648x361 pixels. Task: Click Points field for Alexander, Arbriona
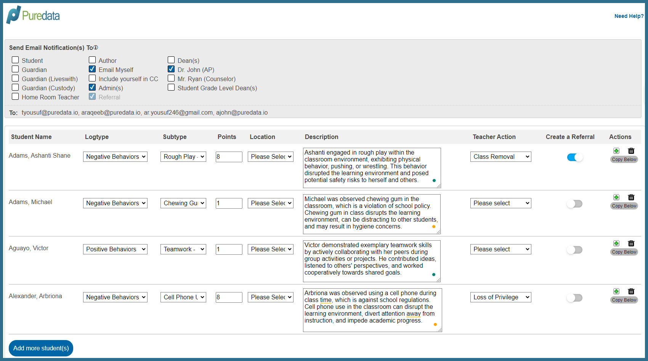click(229, 297)
